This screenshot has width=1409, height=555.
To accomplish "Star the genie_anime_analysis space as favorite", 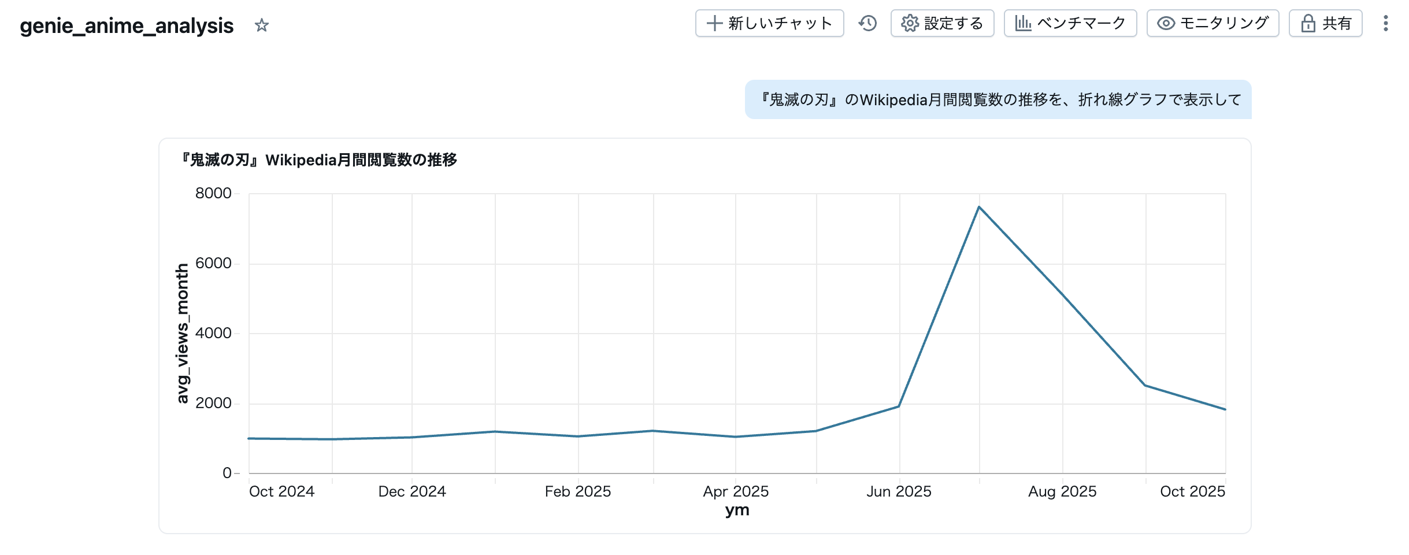I will [262, 25].
